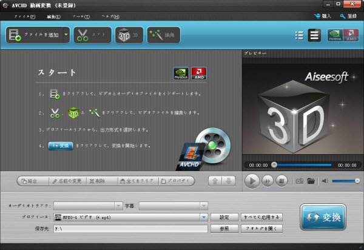Click NVIDIA badge in Start panel

tap(181, 73)
